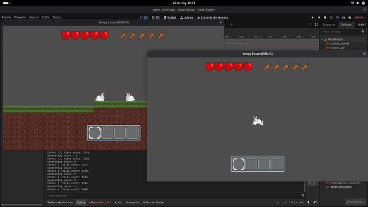368x207 pixels.
Task: Toggle distraction-free mode icon
Action: point(316,25)
